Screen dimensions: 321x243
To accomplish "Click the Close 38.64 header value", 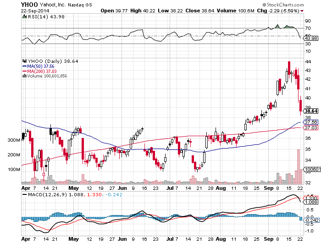I will pos(200,11).
